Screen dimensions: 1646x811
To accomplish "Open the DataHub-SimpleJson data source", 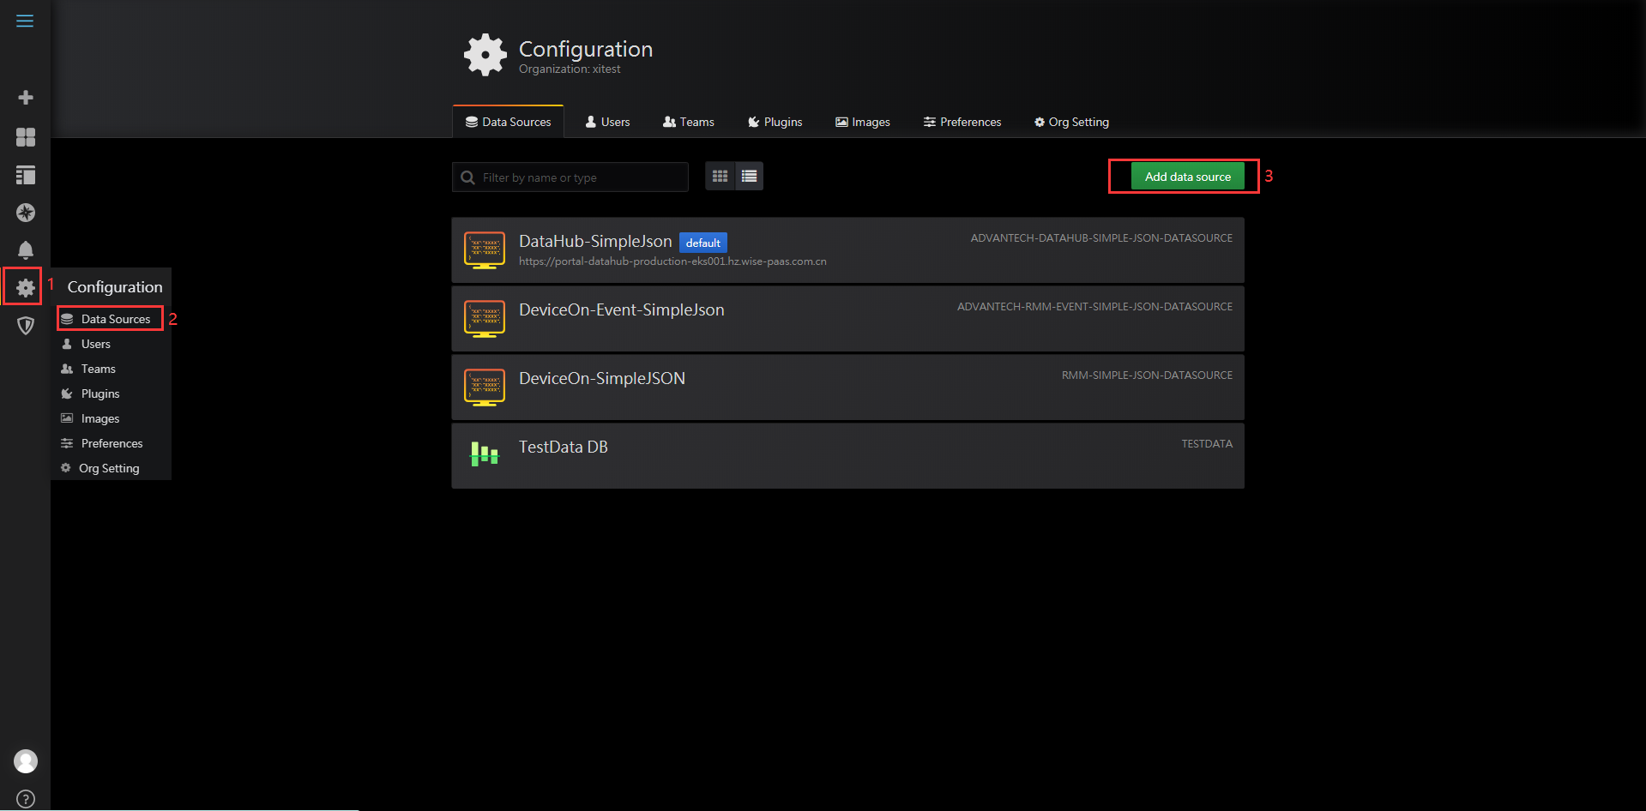I will pyautogui.click(x=595, y=241).
